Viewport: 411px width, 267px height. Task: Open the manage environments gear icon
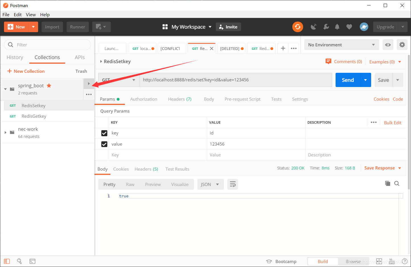click(x=402, y=45)
